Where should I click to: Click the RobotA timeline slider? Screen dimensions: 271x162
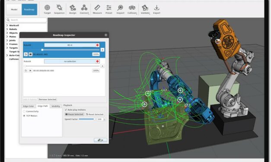(62, 66)
